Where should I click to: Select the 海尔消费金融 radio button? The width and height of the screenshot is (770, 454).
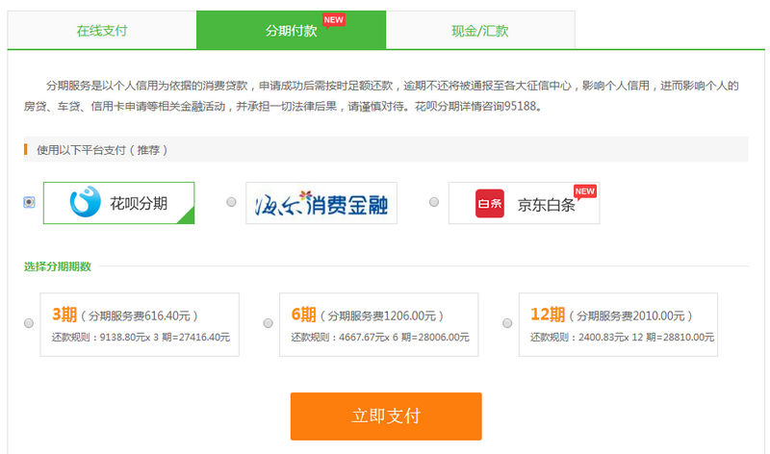[x=231, y=202]
